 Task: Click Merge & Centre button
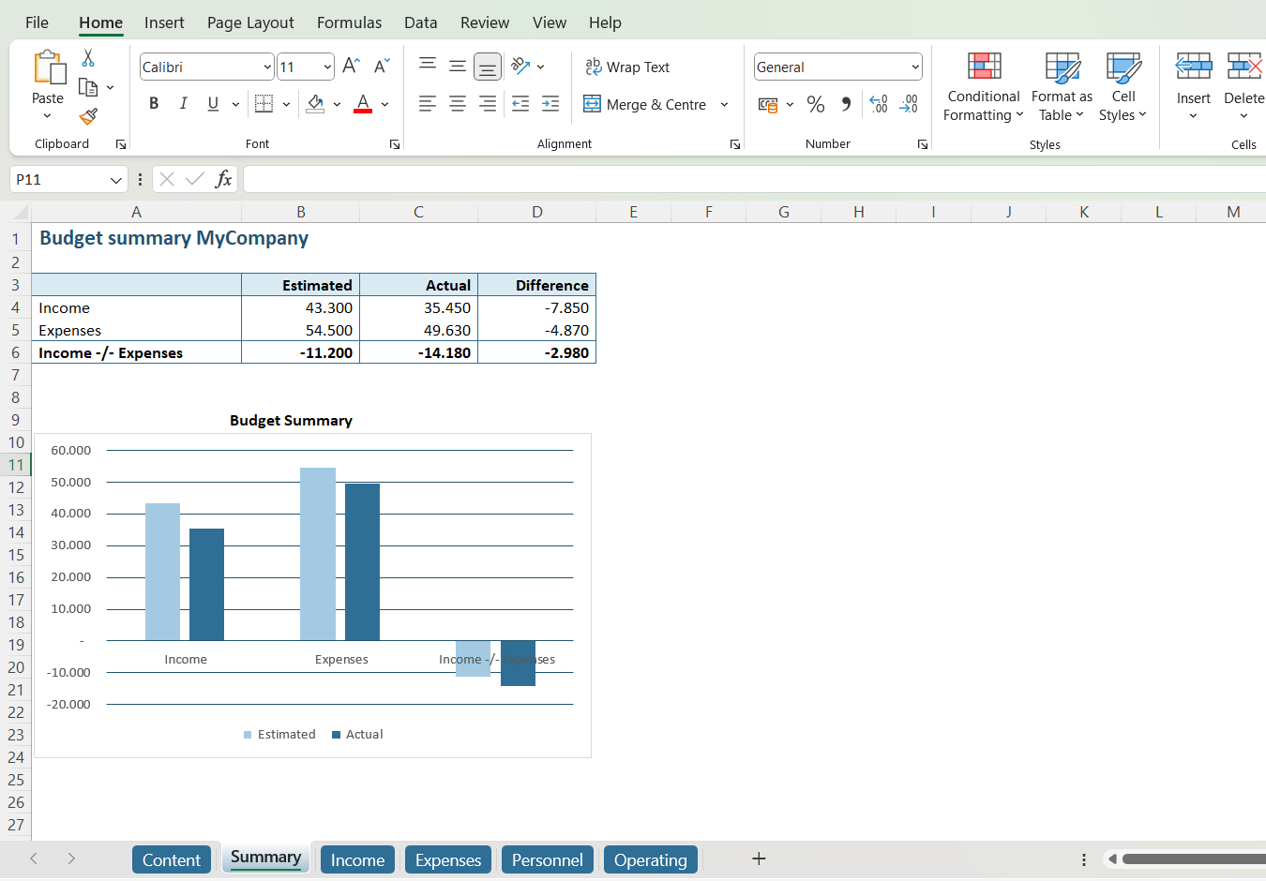645,104
